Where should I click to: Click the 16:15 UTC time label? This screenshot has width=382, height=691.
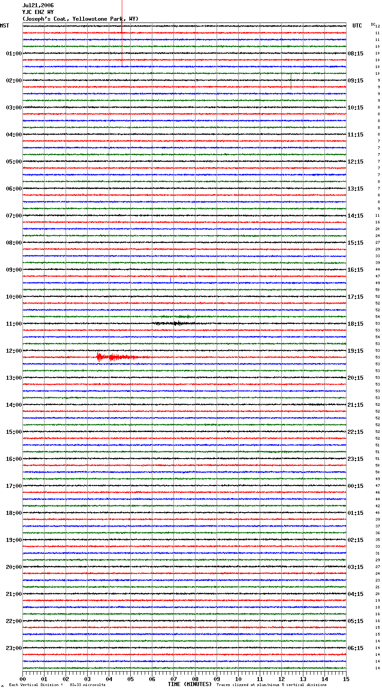tap(355, 270)
